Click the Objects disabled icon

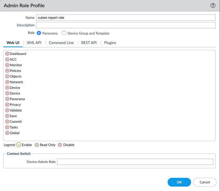(7, 76)
